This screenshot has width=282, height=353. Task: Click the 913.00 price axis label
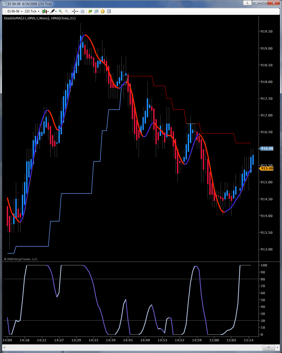267,249
